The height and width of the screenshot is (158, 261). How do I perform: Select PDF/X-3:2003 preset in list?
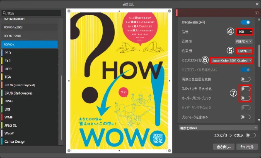(x=29, y=36)
